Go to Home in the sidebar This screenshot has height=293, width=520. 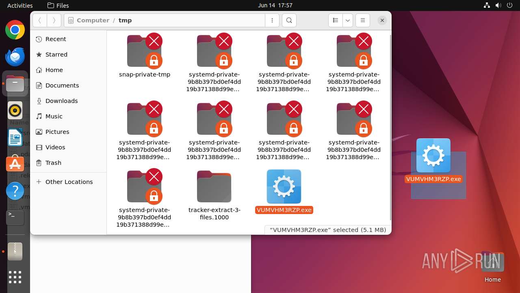coord(68,70)
